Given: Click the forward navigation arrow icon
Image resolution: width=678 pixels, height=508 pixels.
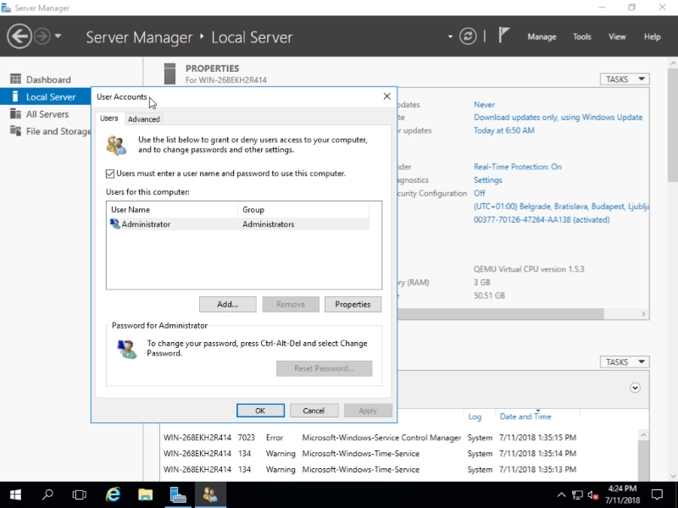Looking at the screenshot, I should pyautogui.click(x=42, y=36).
